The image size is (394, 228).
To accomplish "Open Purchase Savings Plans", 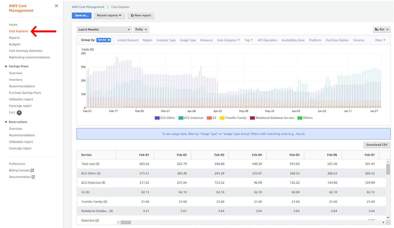I will [x=25, y=93].
